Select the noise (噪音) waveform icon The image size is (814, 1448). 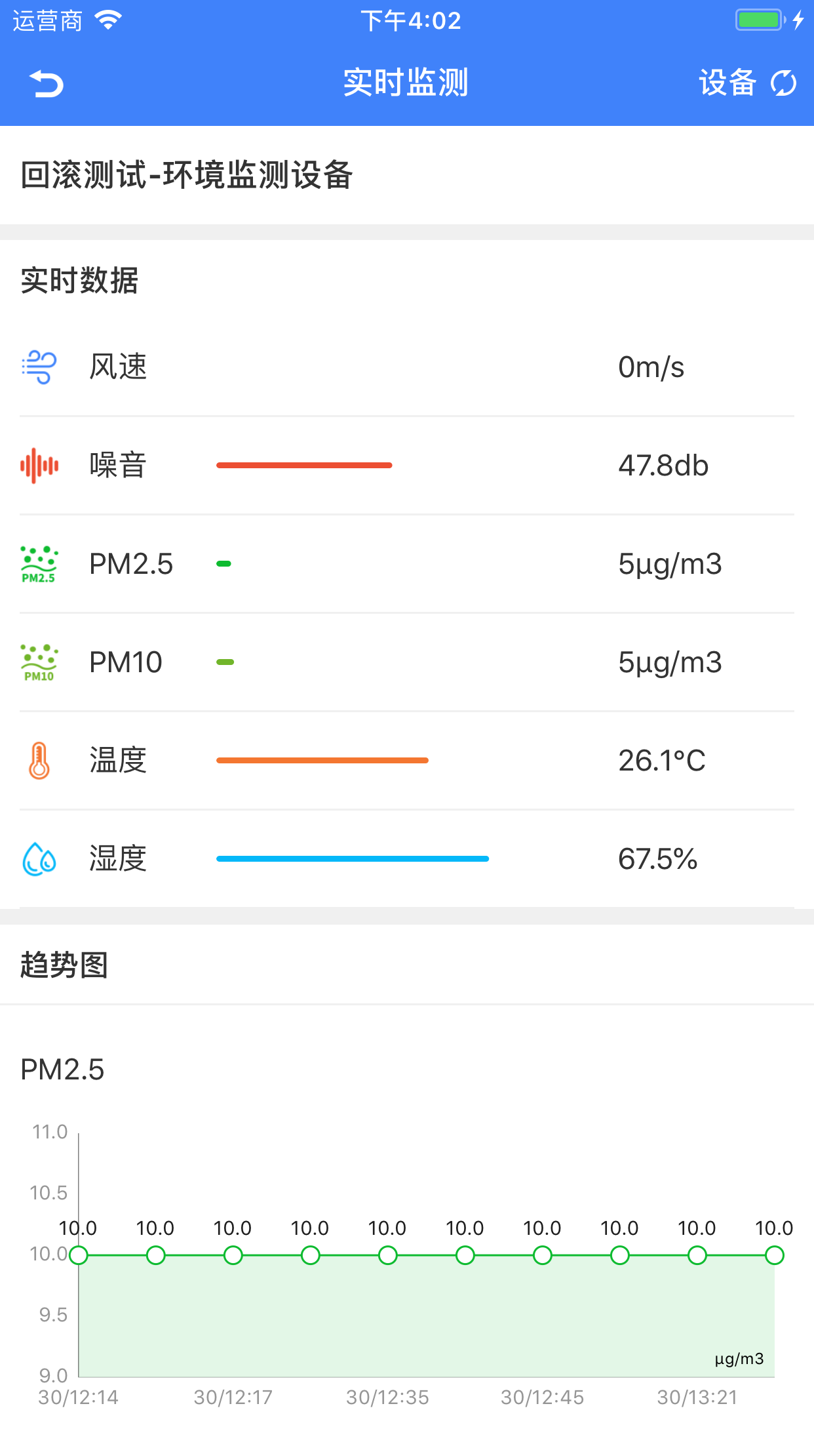click(x=39, y=466)
